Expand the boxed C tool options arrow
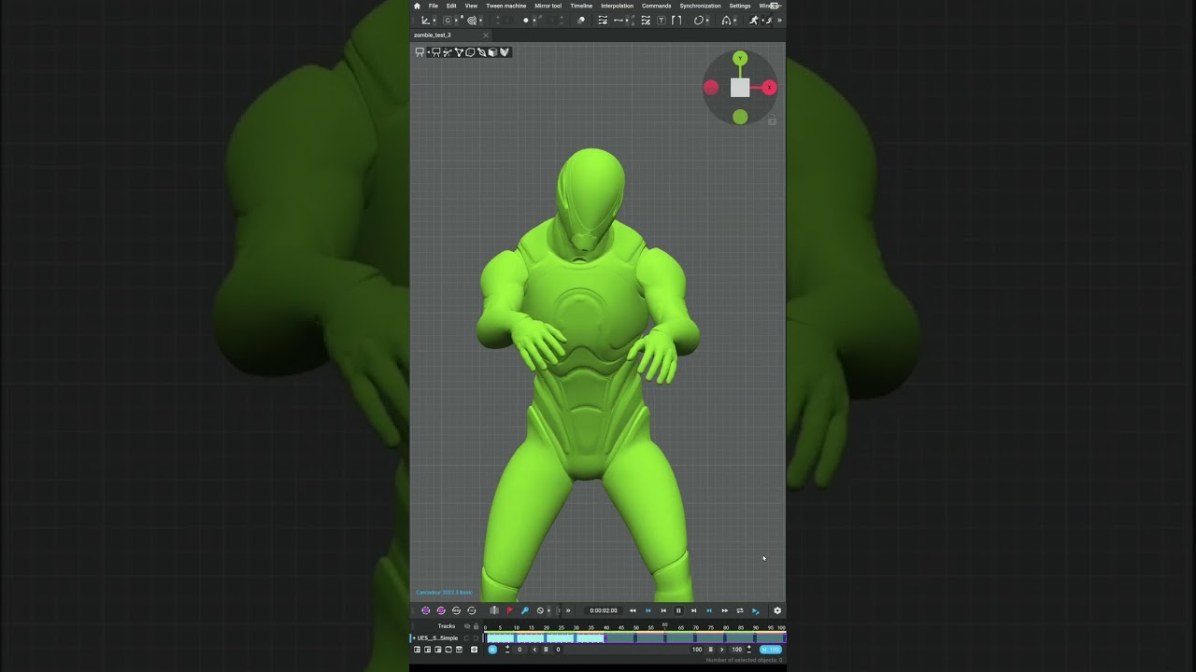This screenshot has width=1196, height=672. point(456,21)
